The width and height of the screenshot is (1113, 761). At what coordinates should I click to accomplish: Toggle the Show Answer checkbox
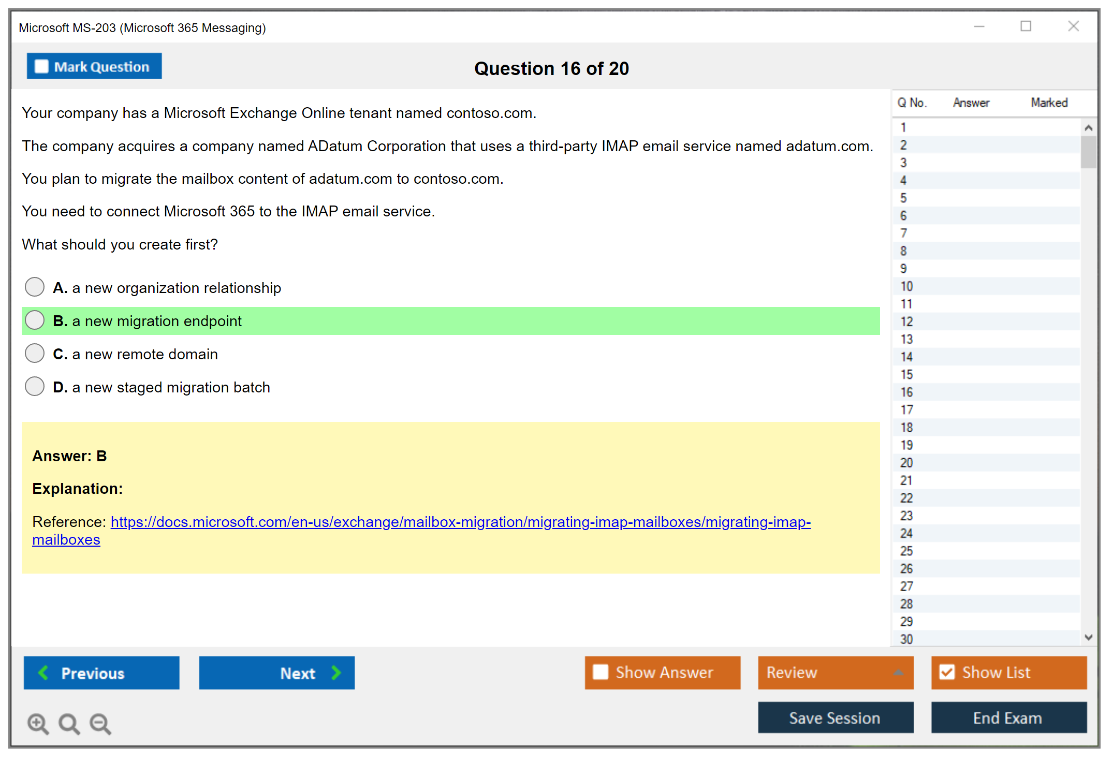point(601,672)
